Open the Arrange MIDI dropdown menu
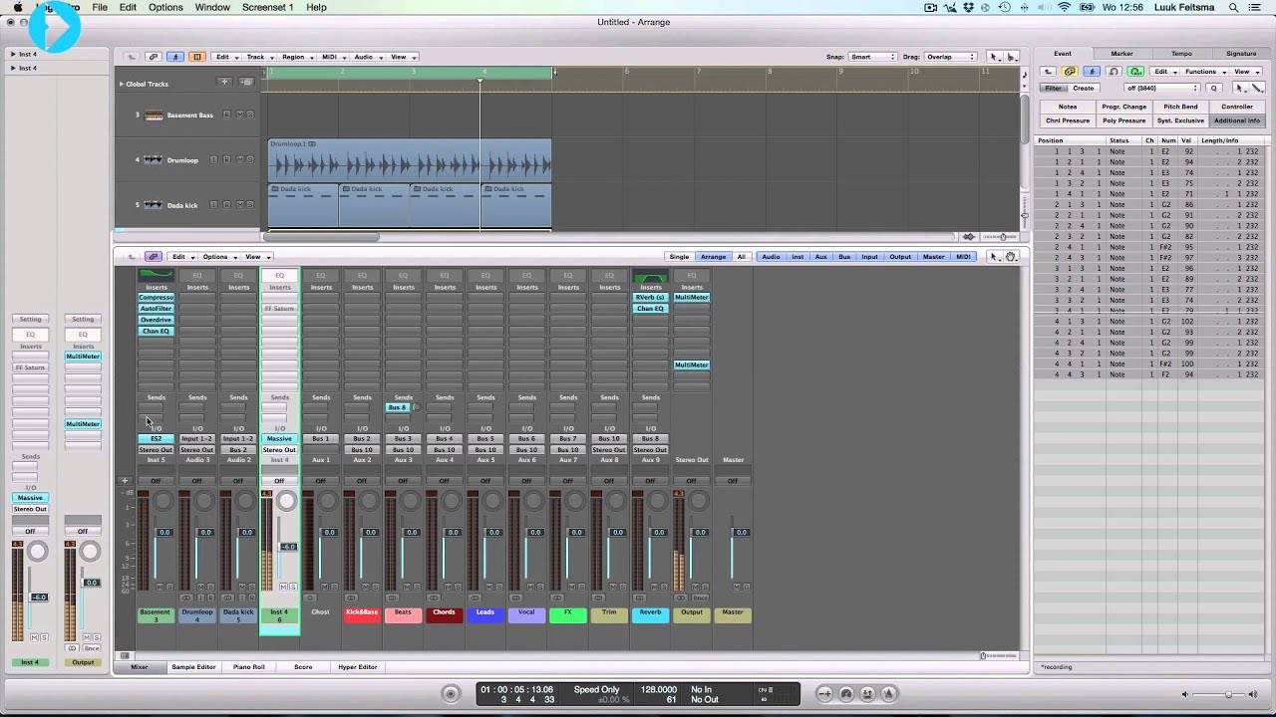Viewport: 1276px width, 717px height. (332, 57)
